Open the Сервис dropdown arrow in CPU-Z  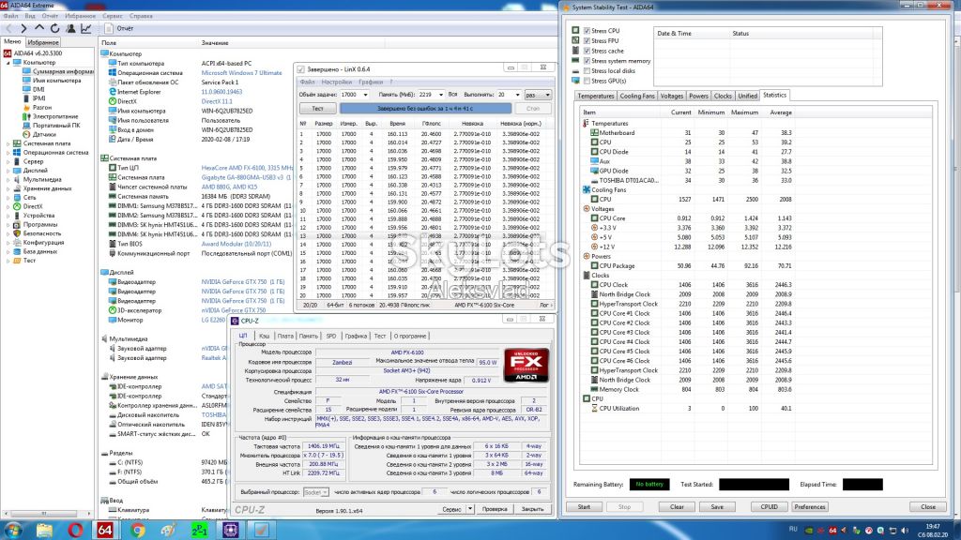470,509
